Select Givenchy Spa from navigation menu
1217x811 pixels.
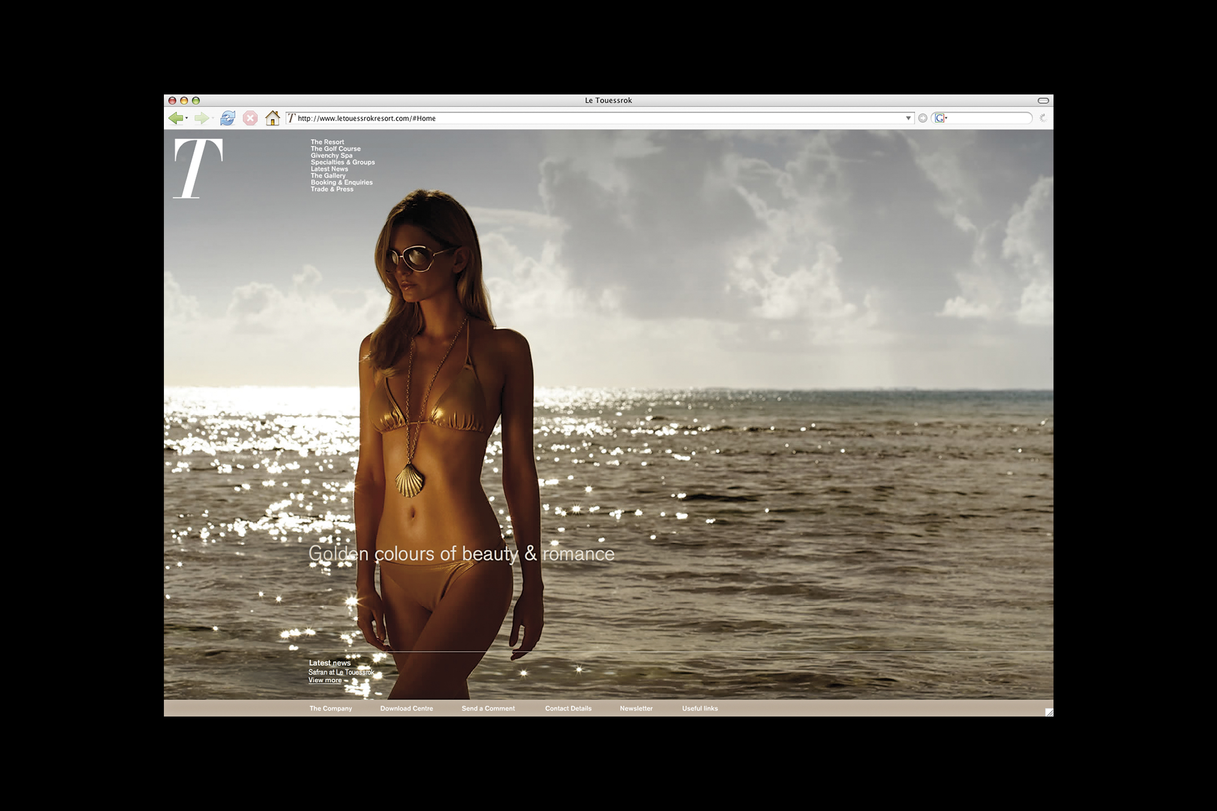point(331,156)
